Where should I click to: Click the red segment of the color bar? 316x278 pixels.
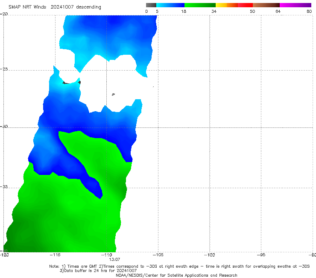pos(245,5)
